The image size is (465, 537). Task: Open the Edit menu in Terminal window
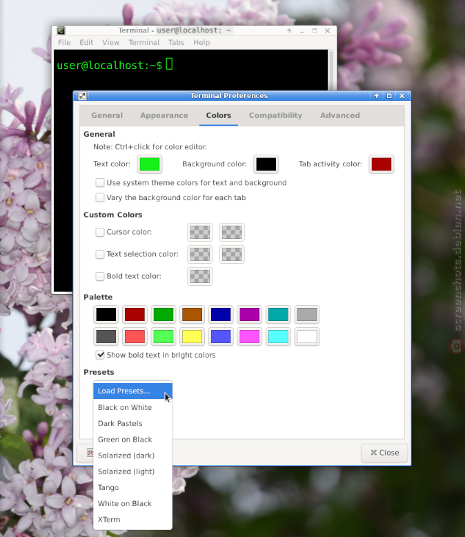[x=86, y=43]
